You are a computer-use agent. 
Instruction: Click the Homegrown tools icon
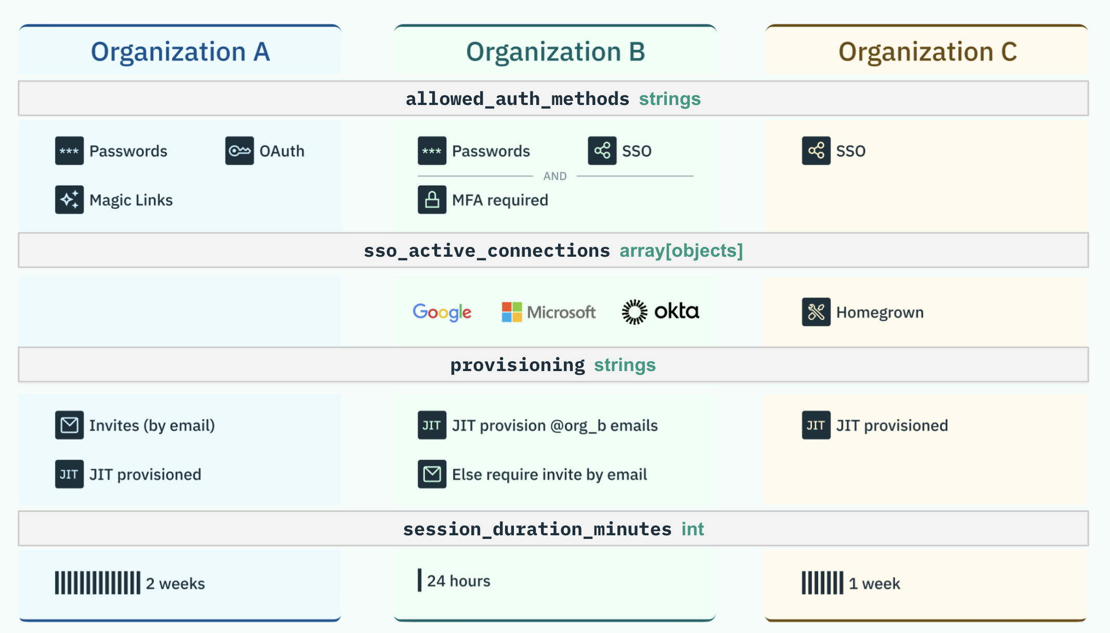coord(816,312)
